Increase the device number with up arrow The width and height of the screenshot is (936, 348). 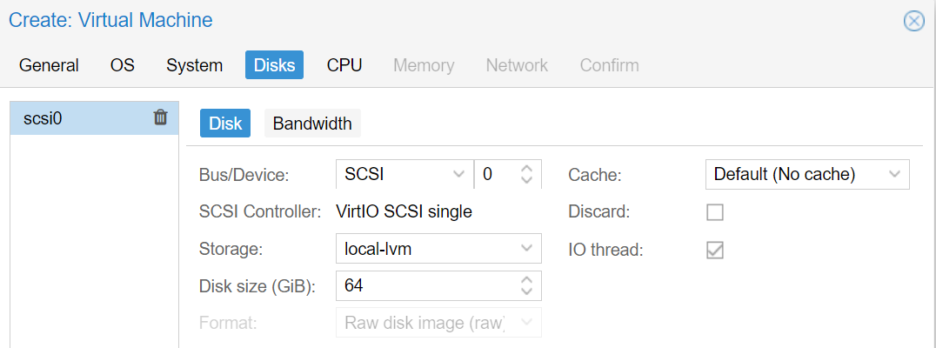[526, 169]
